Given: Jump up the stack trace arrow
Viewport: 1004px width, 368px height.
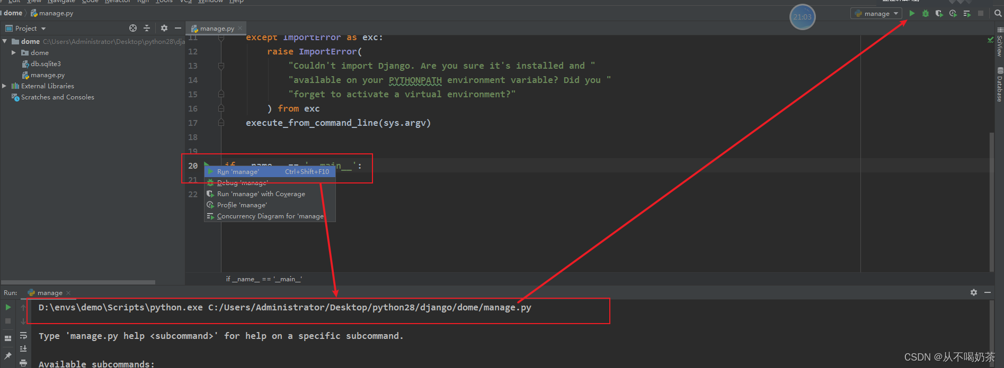Looking at the screenshot, I should point(23,307).
